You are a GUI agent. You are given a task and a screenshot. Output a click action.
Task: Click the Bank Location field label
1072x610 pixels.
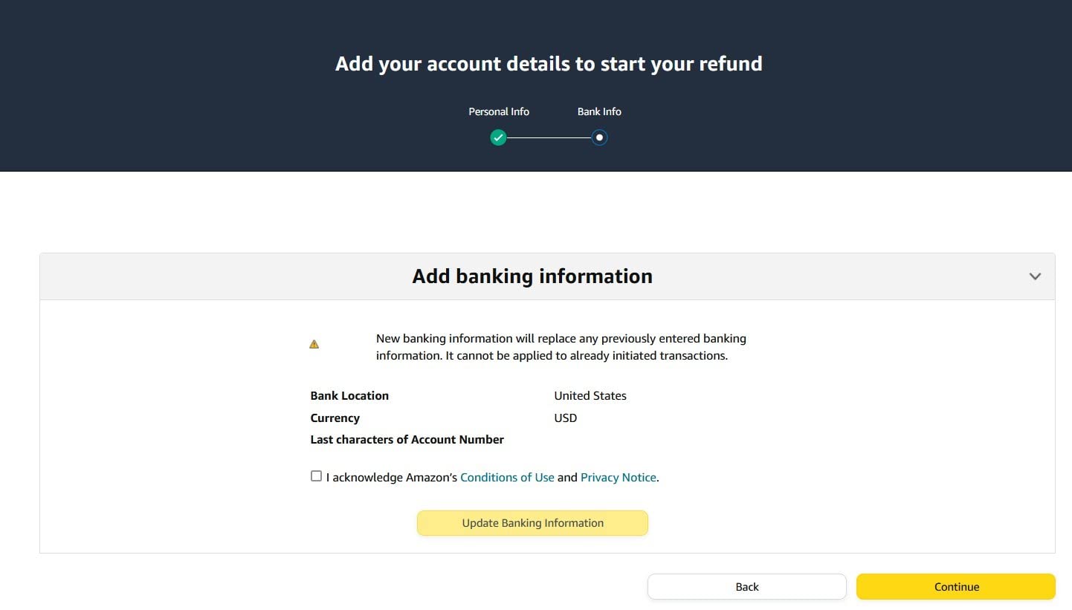point(349,396)
